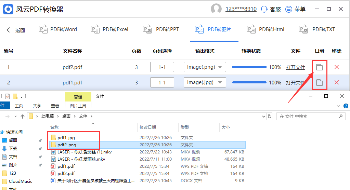Expand quick access toolbar customize arrow
The height and width of the screenshot is (190, 350).
[x=22, y=97]
